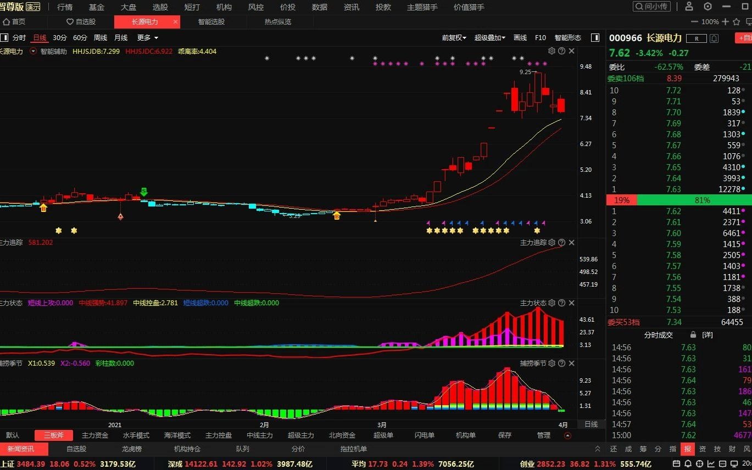The image size is (752, 470).
Task: Select the 月线 monthly period
Action: click(x=121, y=38)
